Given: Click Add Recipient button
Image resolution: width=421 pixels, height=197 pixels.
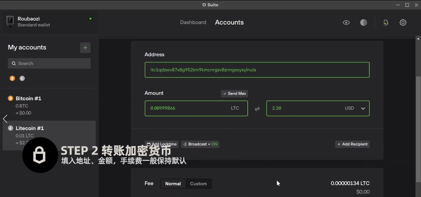Looking at the screenshot, I should (x=352, y=144).
